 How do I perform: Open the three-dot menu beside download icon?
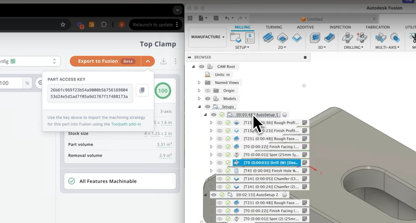pyautogui.click(x=175, y=61)
